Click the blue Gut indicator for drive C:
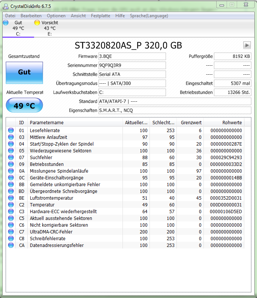 [x=6, y=23]
